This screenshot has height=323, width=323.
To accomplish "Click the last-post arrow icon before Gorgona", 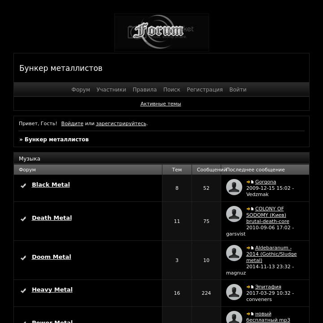I will [250, 182].
